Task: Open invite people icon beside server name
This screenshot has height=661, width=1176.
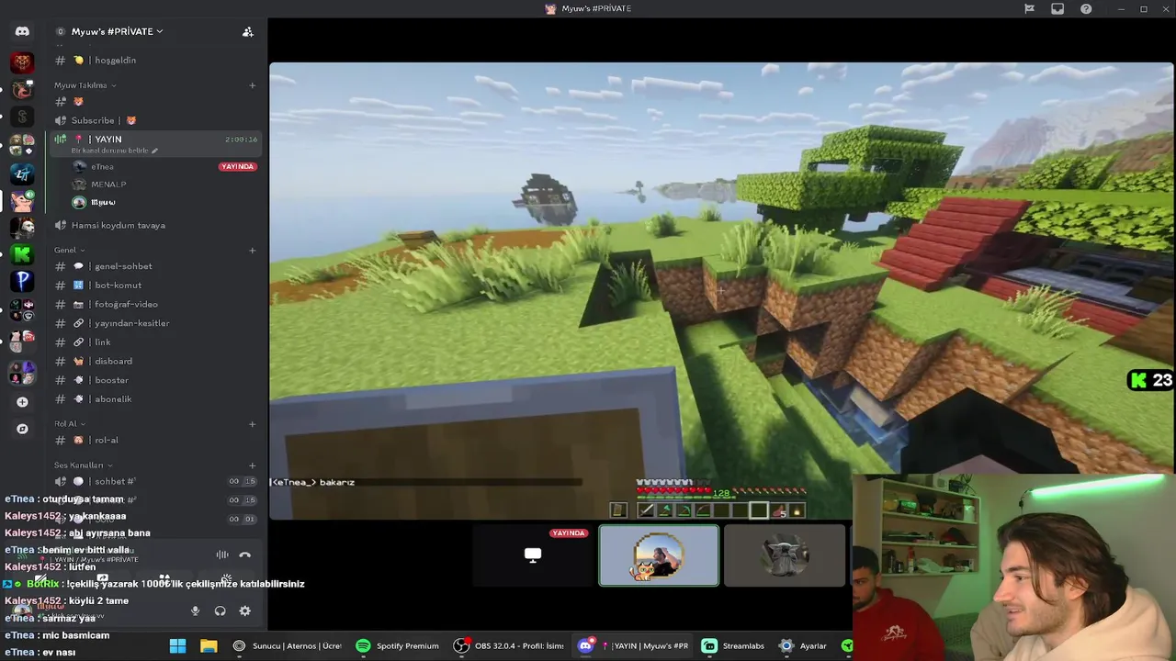Action: point(247,31)
